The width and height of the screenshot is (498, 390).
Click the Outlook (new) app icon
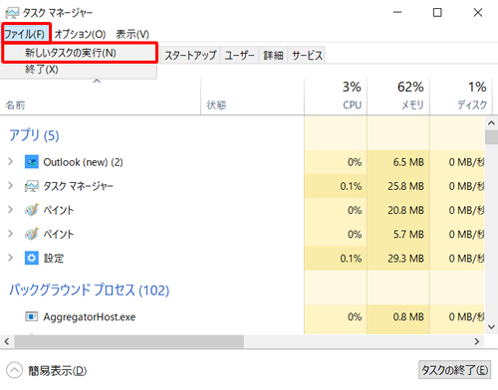click(x=32, y=162)
